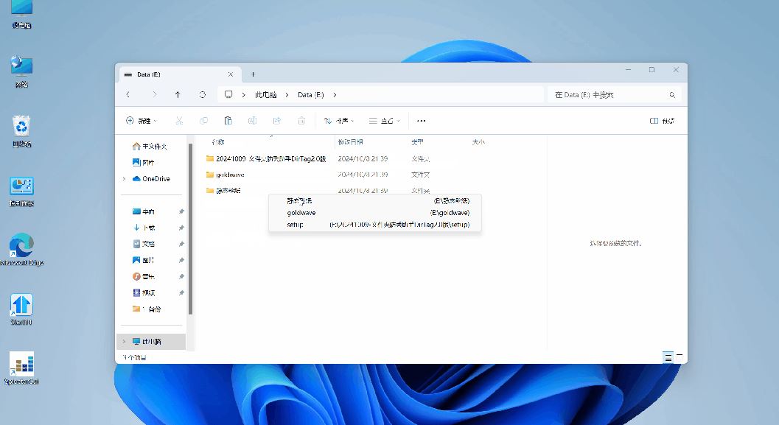Go up one folder level
The width and height of the screenshot is (779, 425).
(x=178, y=95)
